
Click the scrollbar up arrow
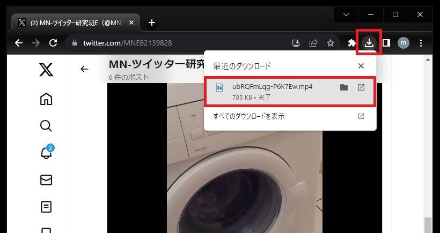428,59
